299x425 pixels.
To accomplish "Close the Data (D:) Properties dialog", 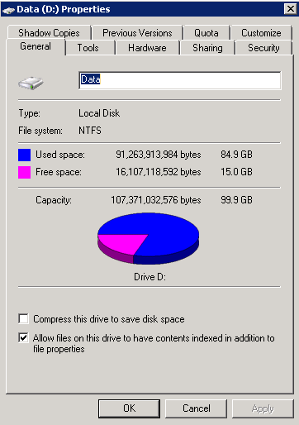I will [291, 9].
